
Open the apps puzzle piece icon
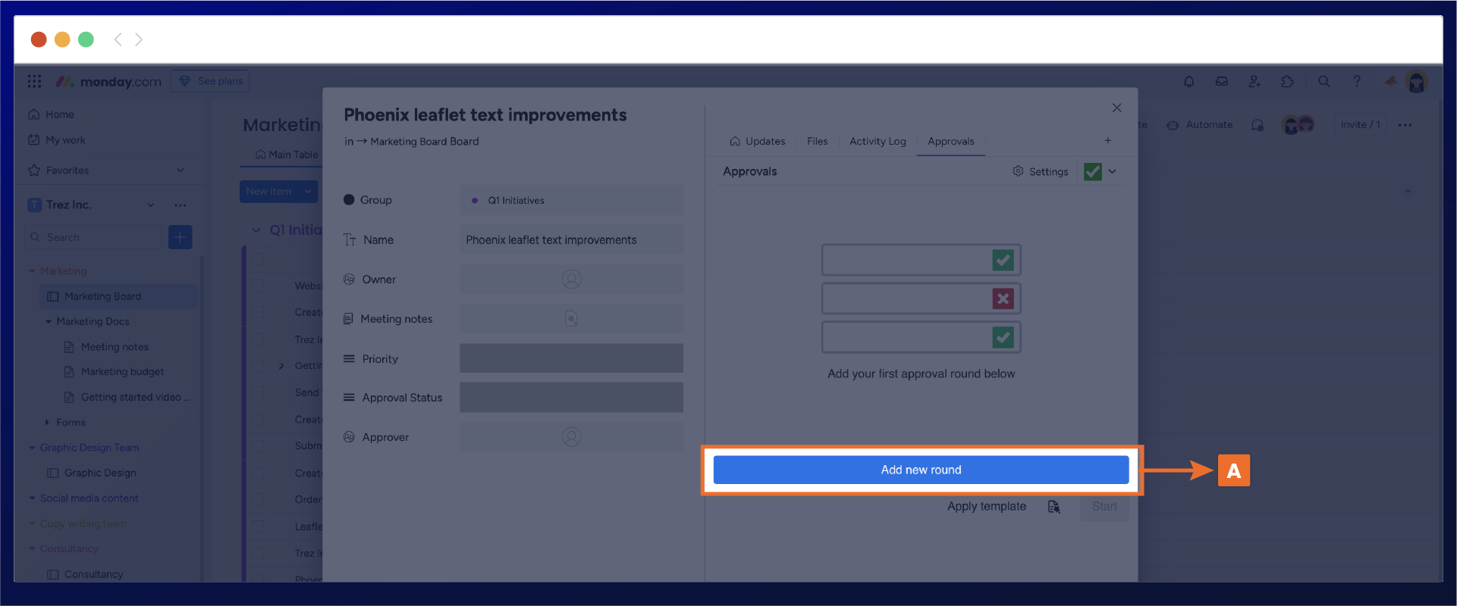1287,82
